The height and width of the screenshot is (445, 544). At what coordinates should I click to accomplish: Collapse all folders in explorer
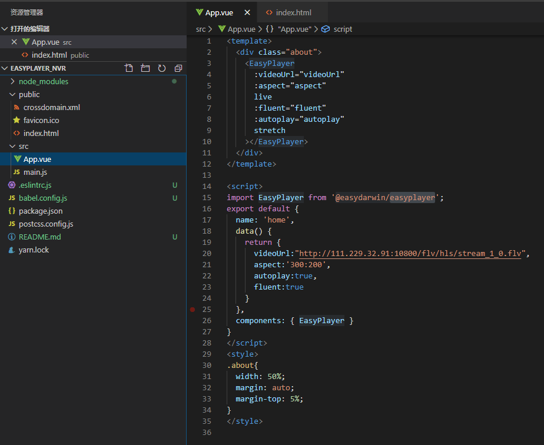(x=178, y=68)
